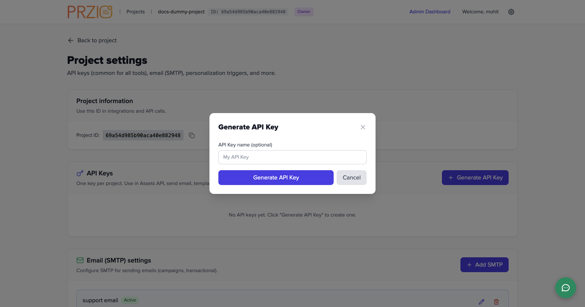Open the floating chat support bubble
The height and width of the screenshot is (307, 585).
tap(565, 288)
